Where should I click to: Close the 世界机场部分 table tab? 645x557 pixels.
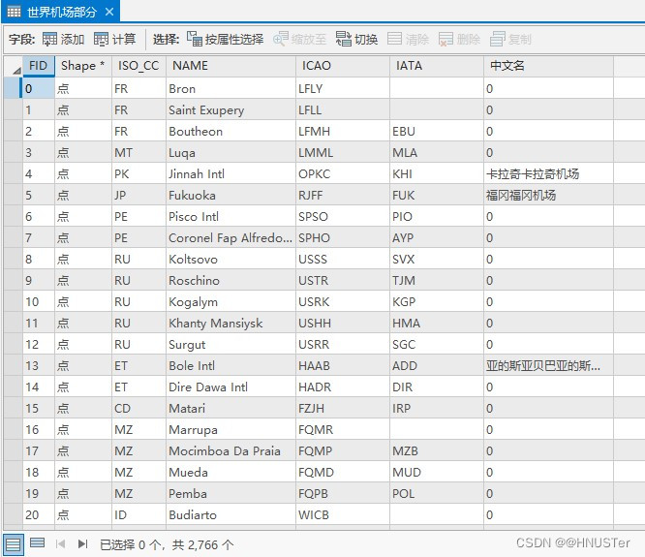[109, 12]
